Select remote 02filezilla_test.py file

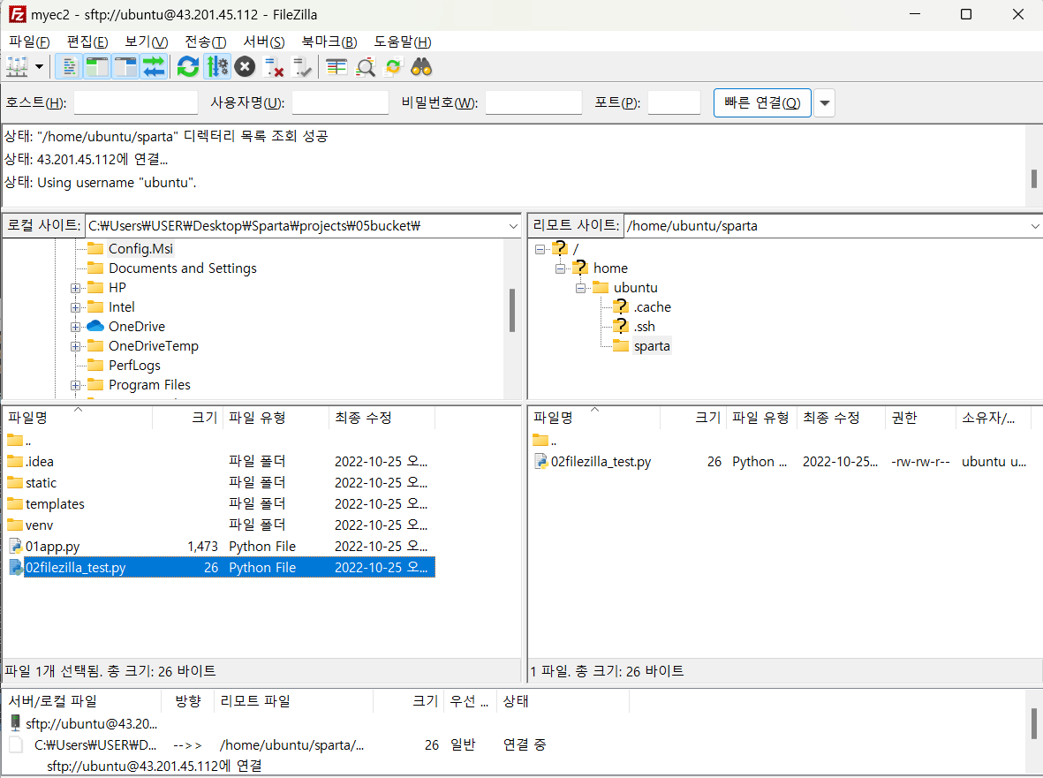[x=782, y=462]
